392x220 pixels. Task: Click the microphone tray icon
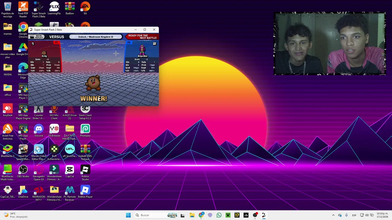[346, 215]
